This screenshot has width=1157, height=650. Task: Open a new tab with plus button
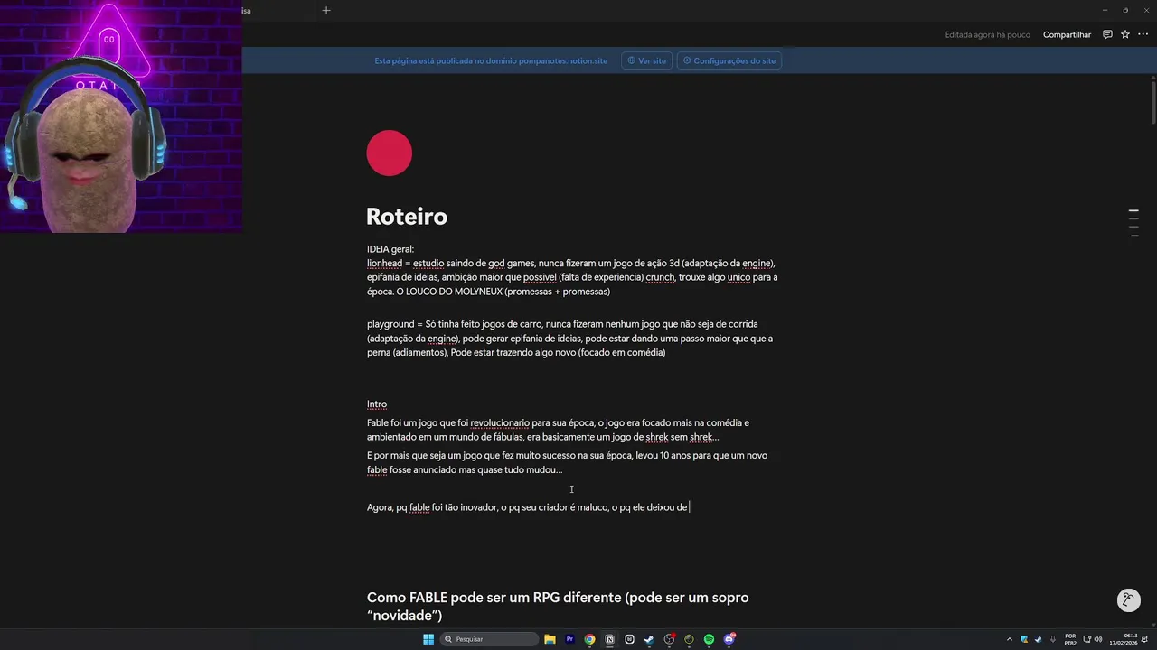point(326,10)
